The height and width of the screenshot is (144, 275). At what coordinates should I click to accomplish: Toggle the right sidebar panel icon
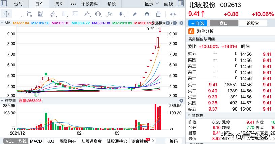click(x=181, y=3)
